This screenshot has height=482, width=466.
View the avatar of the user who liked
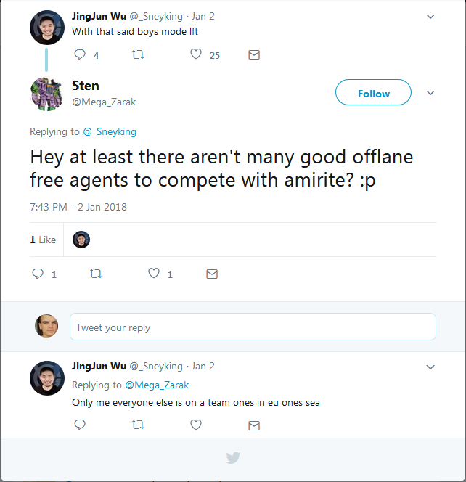point(81,240)
